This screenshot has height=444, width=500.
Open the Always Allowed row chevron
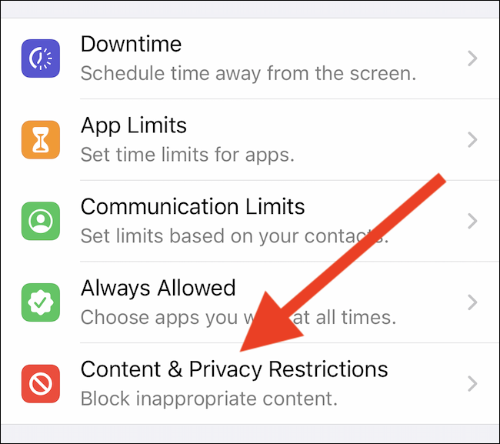pos(472,302)
